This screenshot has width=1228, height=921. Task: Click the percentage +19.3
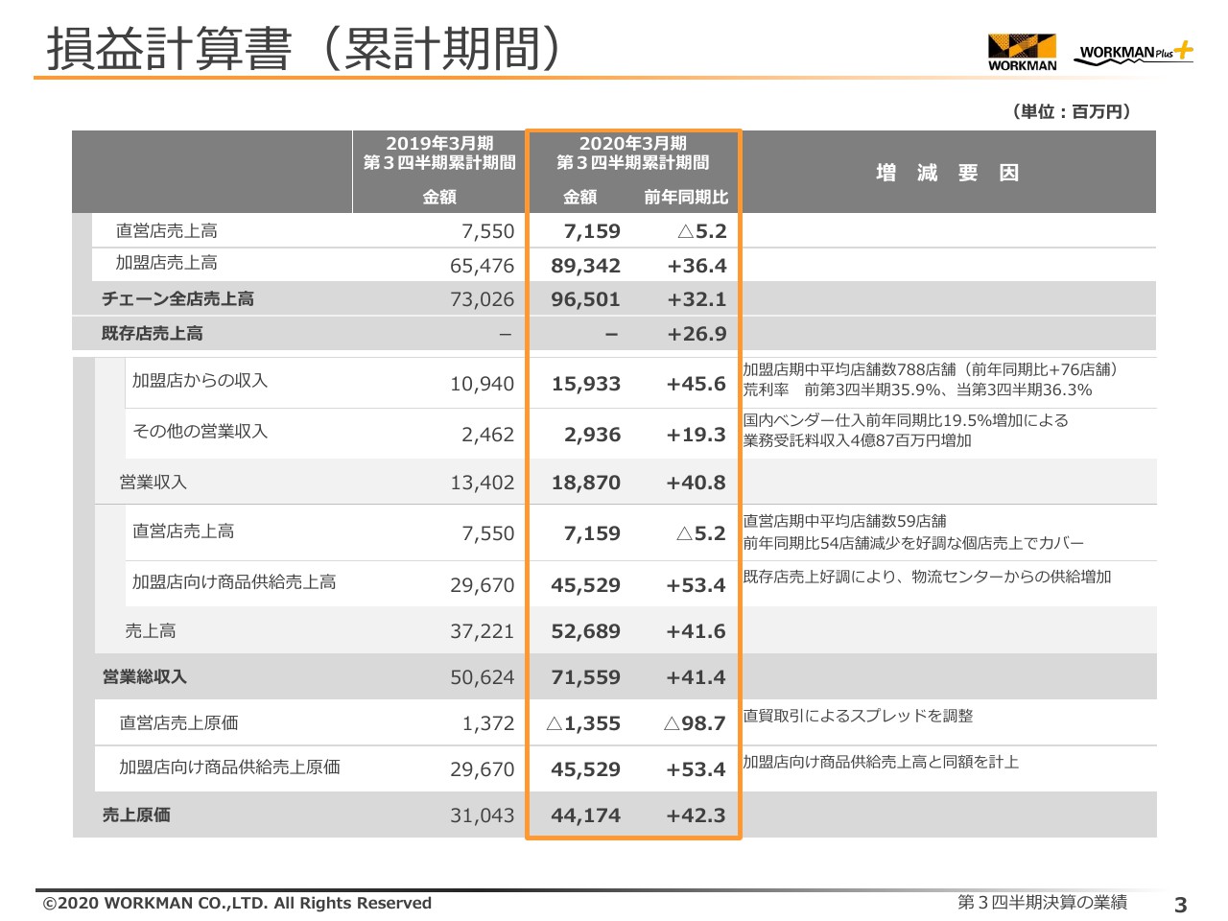click(x=697, y=435)
